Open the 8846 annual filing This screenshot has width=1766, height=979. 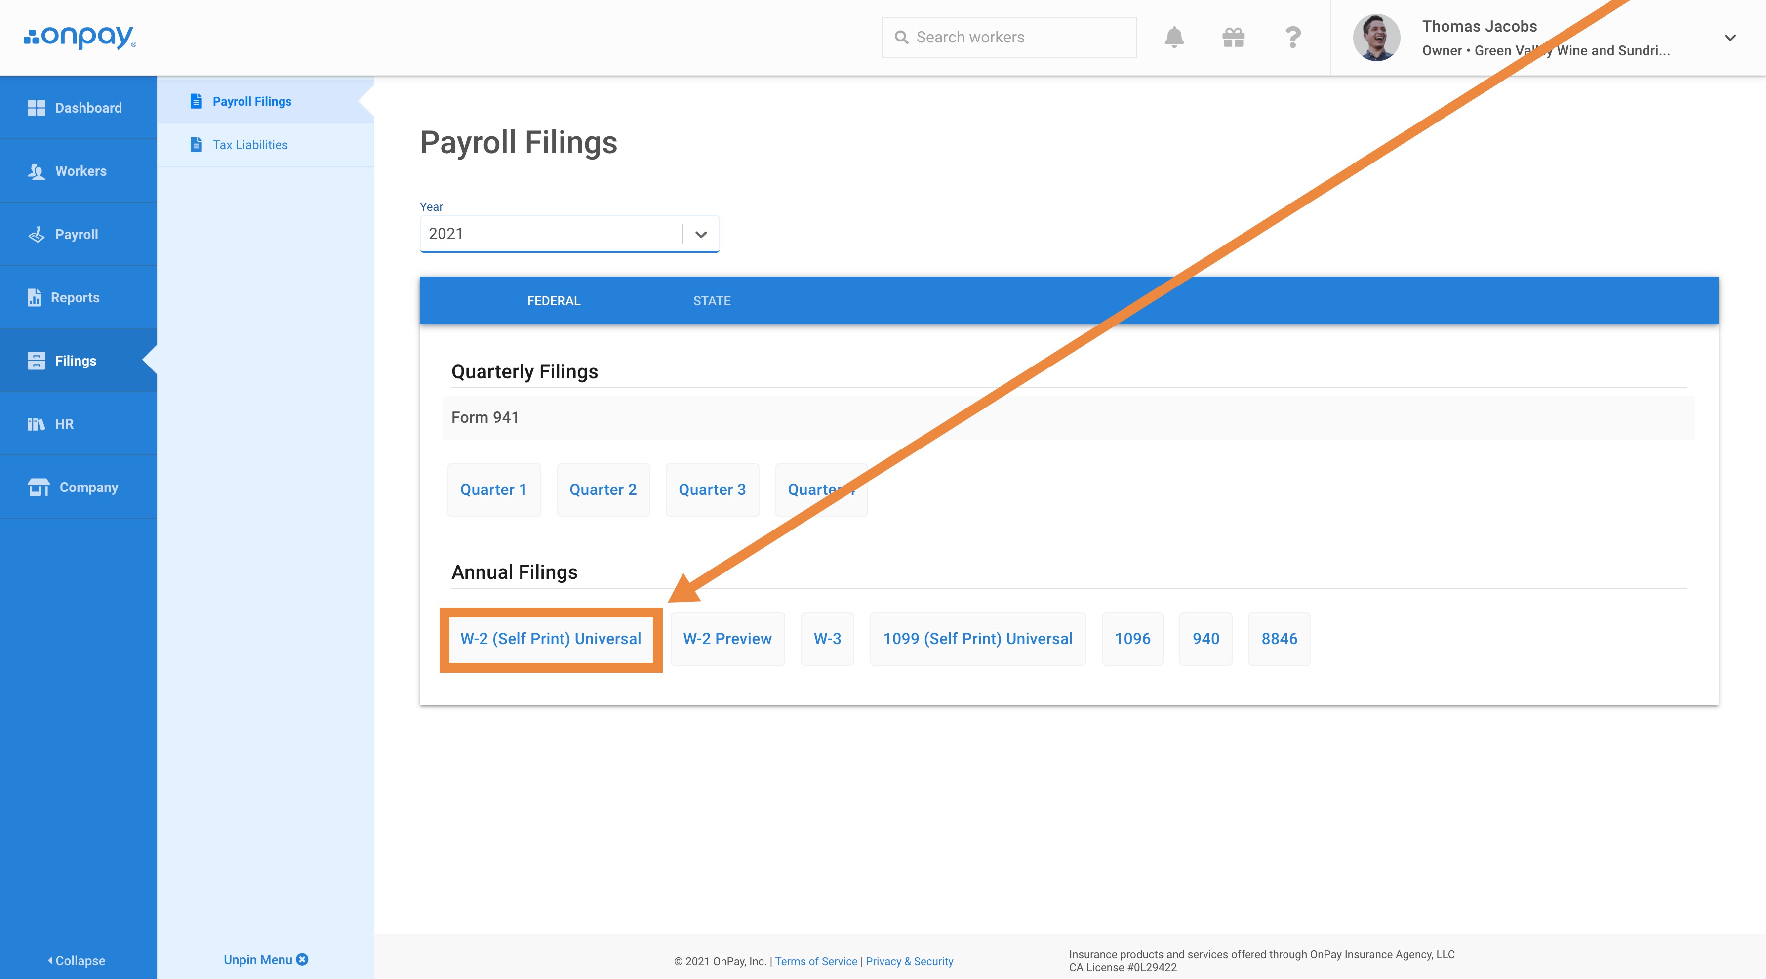[1279, 639]
